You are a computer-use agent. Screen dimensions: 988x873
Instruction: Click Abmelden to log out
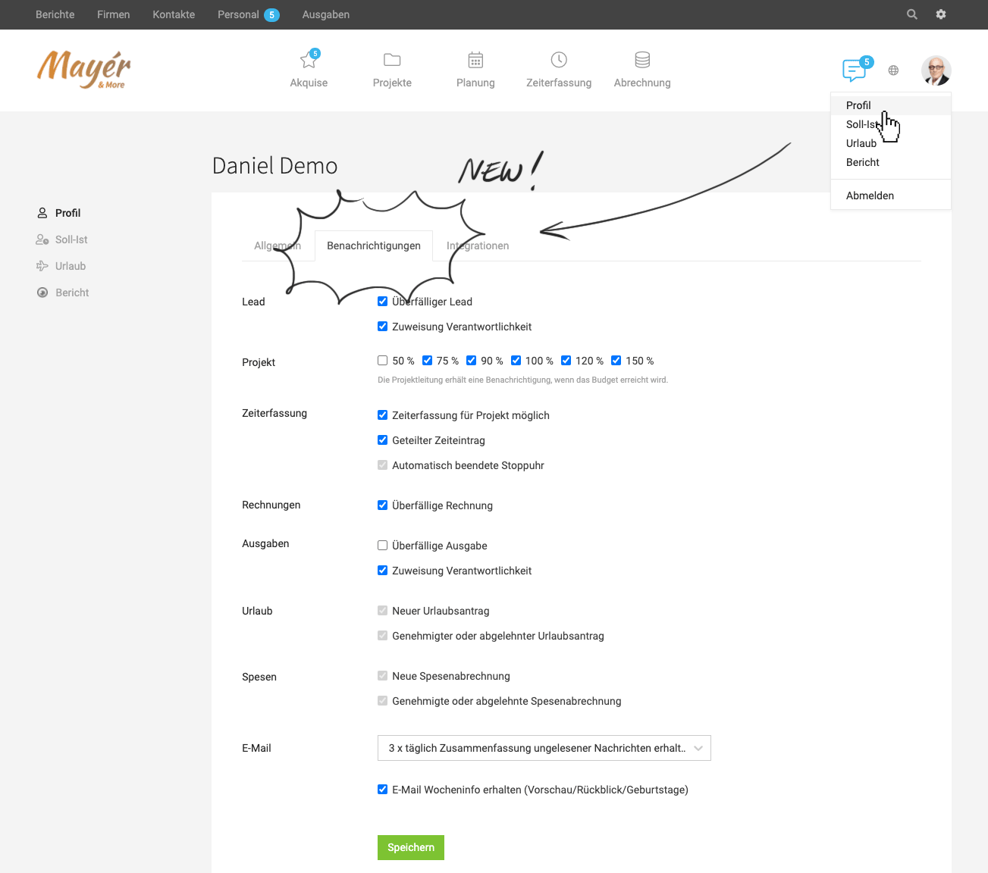(x=891, y=196)
